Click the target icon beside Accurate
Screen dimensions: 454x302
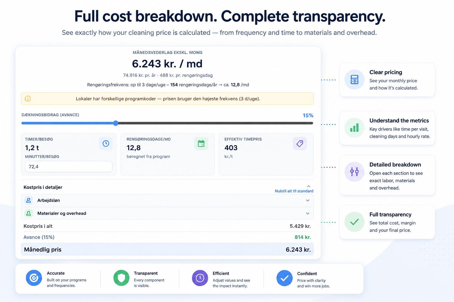pyautogui.click(x=34, y=278)
